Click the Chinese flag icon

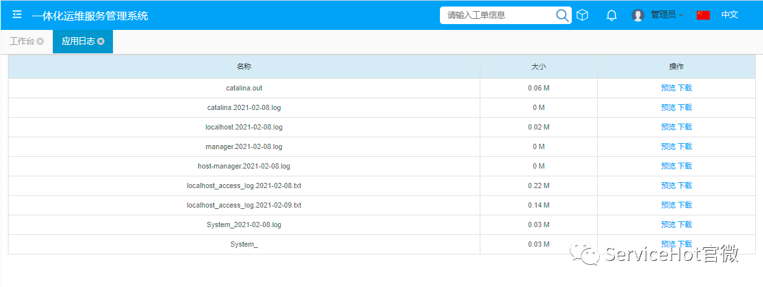pyautogui.click(x=703, y=15)
